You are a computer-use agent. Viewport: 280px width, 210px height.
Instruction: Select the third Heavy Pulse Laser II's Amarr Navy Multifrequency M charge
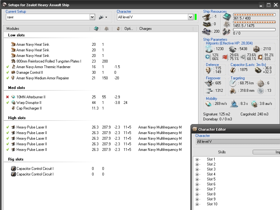point(160,138)
